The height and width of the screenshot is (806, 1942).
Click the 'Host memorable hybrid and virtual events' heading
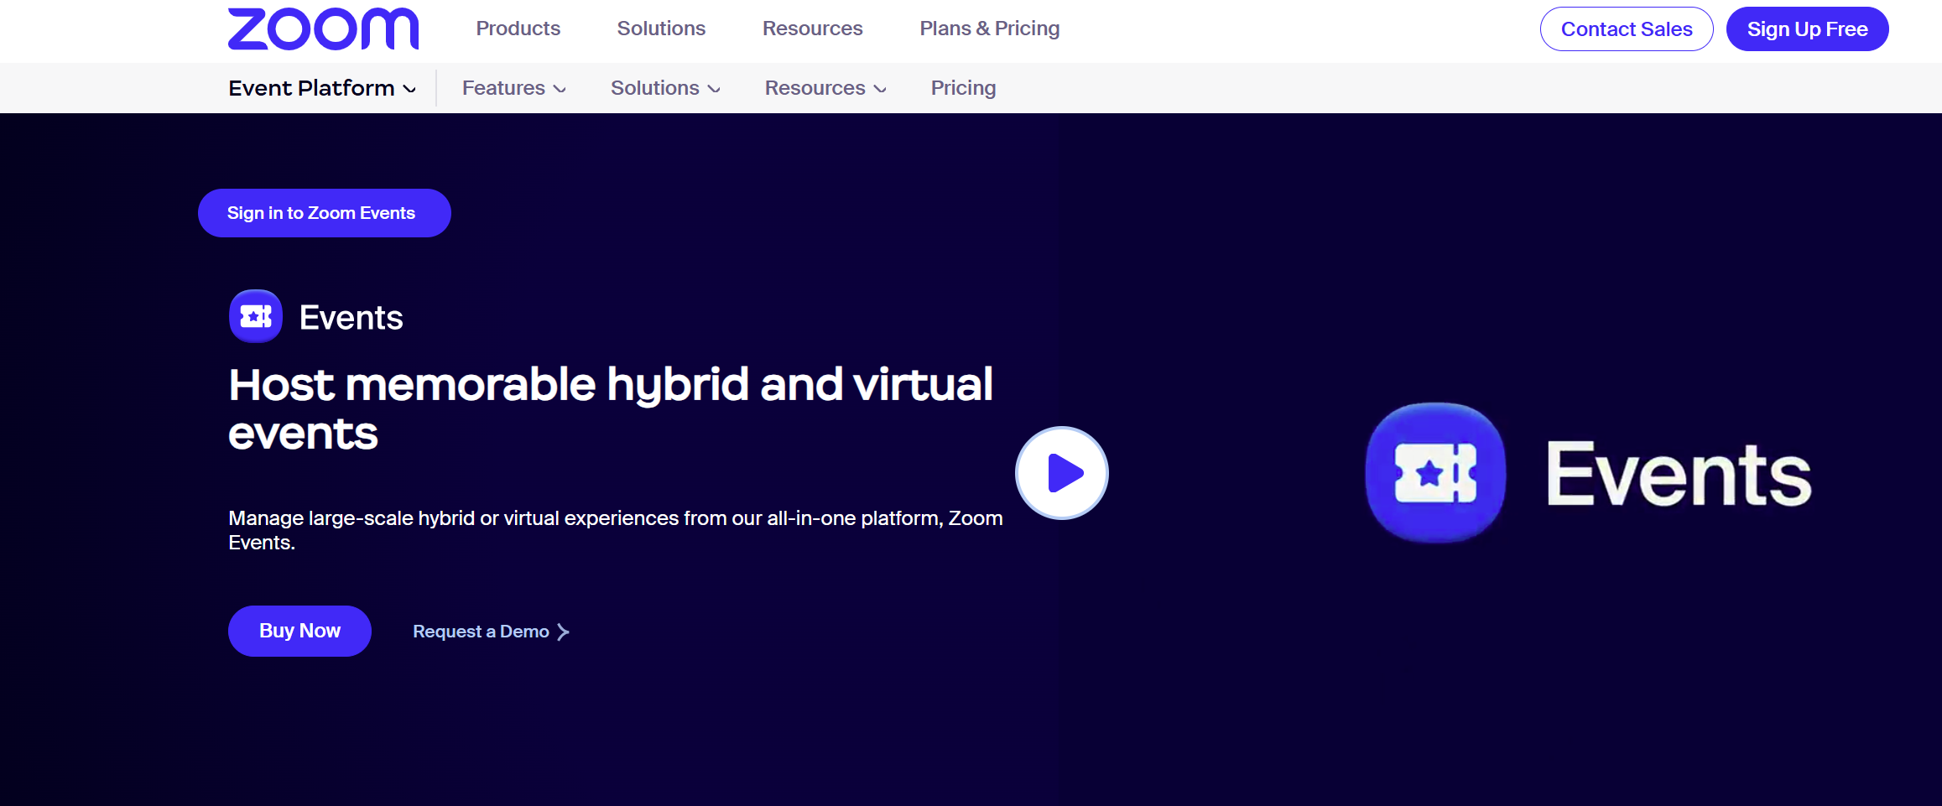611,408
